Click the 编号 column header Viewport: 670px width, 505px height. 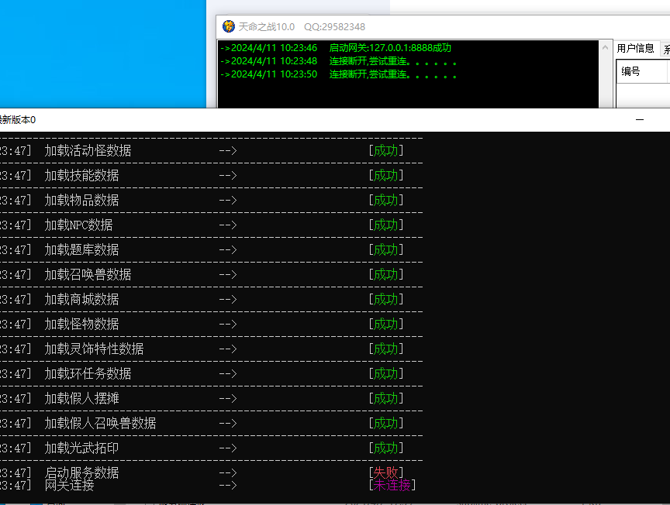click(642, 71)
